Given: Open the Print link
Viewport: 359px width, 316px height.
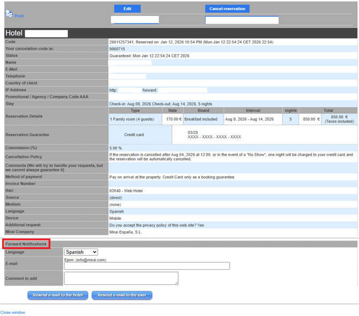Looking at the screenshot, I should 19,16.
